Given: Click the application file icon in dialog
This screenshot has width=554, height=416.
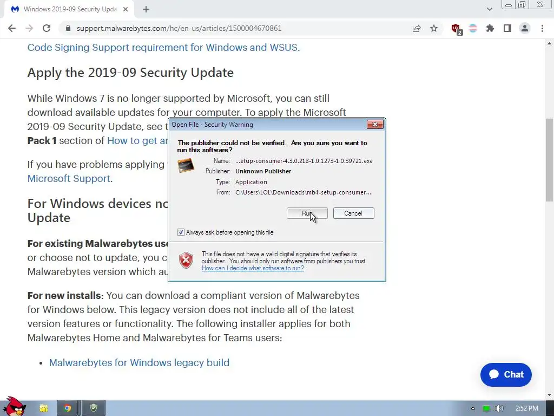Looking at the screenshot, I should [x=186, y=166].
